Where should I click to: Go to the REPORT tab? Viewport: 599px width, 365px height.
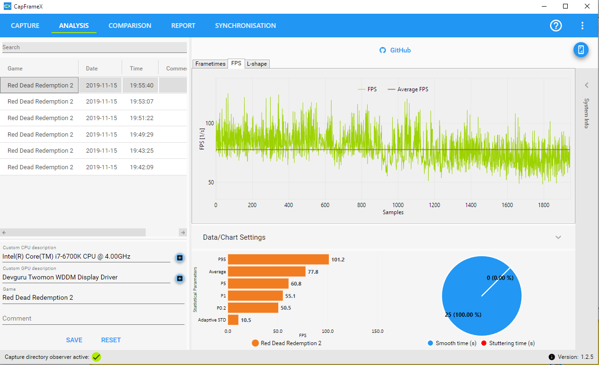point(183,26)
